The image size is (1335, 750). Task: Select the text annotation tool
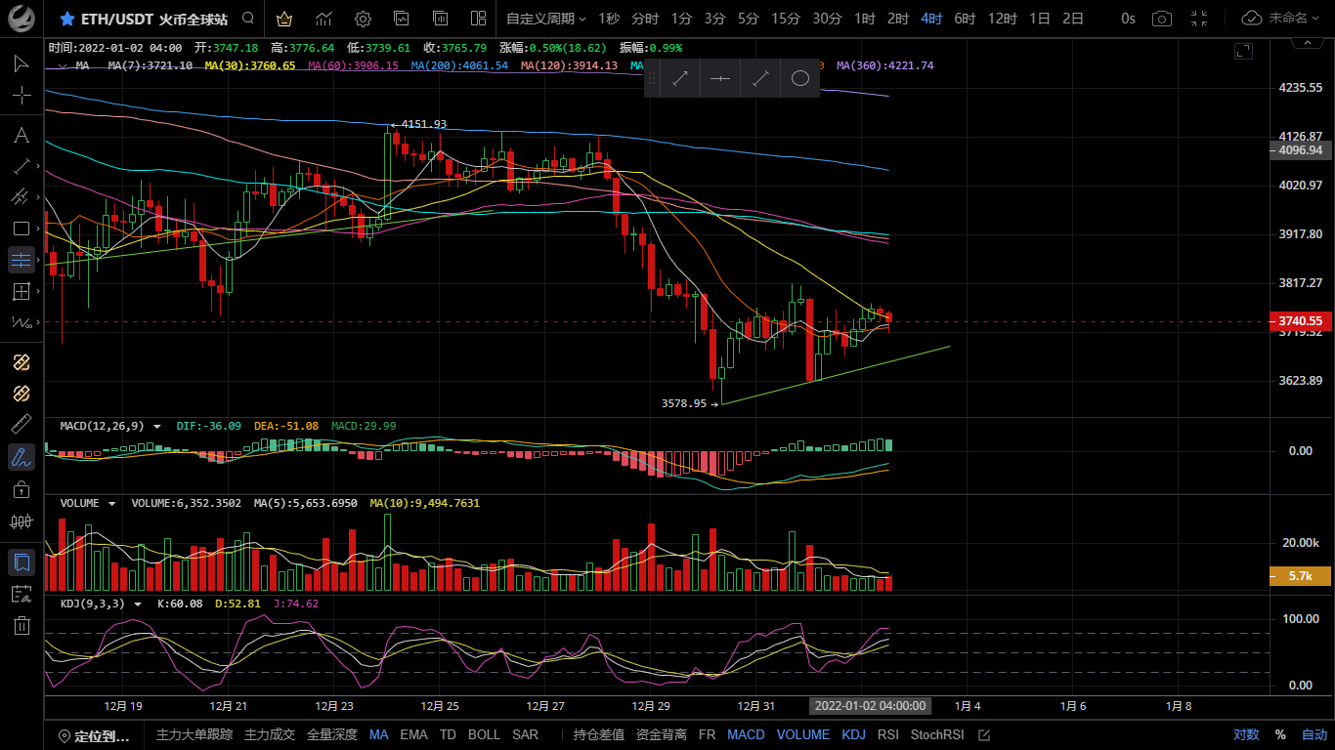pos(21,135)
